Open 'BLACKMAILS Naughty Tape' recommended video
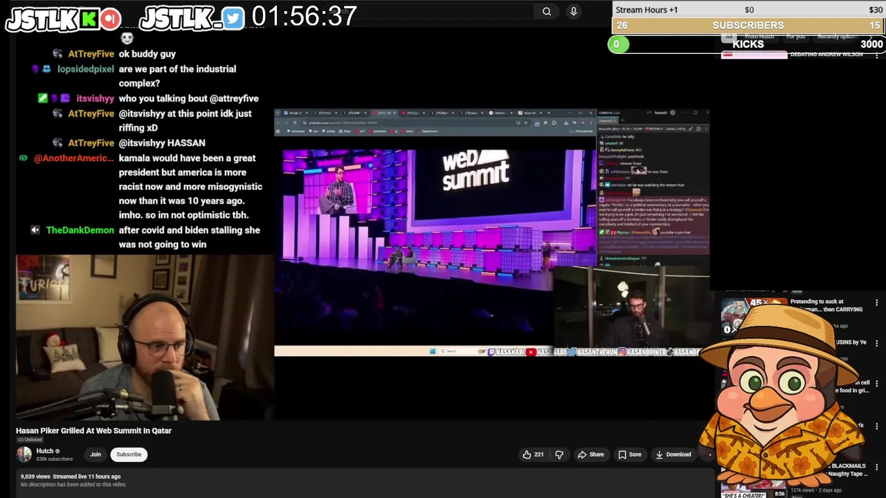886x498 pixels. [x=848, y=470]
